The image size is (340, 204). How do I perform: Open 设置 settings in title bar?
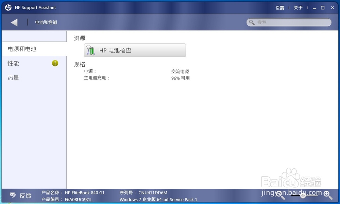280,8
